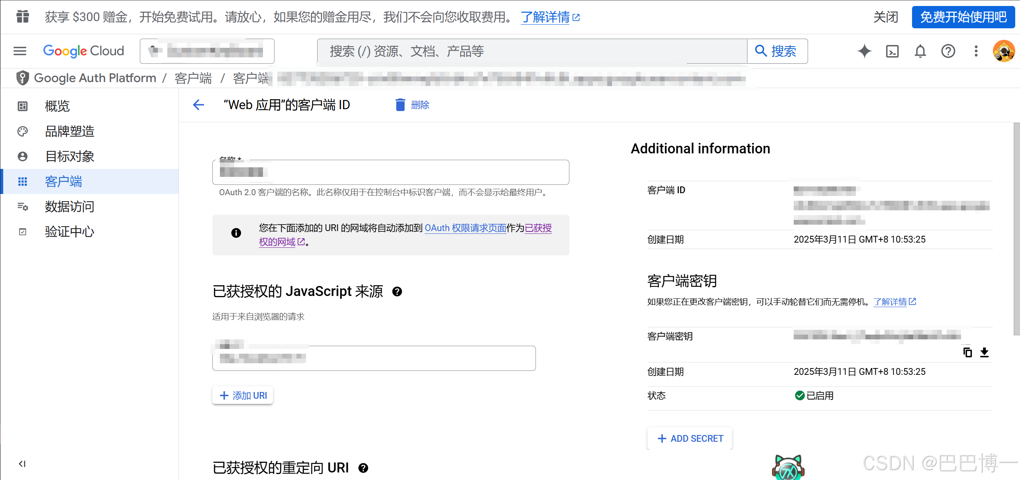Click the 删除 delete label
The image size is (1020, 480).
[420, 105]
